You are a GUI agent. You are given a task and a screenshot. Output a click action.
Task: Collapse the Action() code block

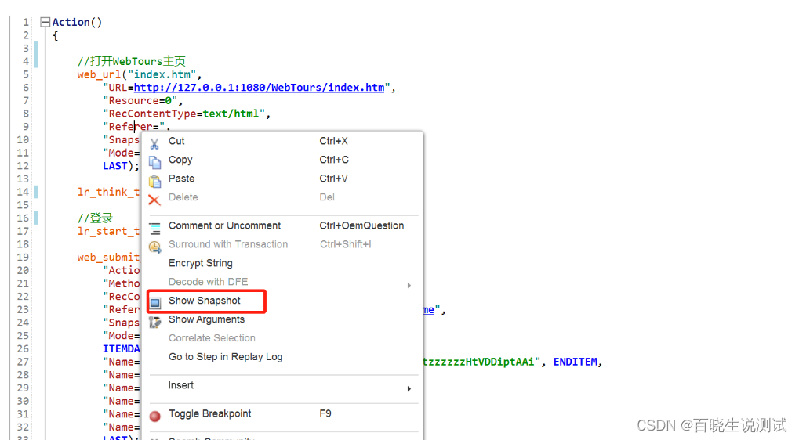pos(45,22)
